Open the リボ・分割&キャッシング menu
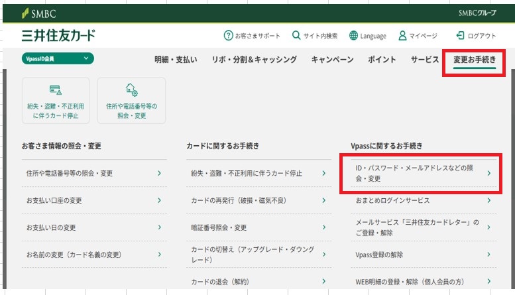The height and width of the screenshot is (295, 515). coord(255,60)
